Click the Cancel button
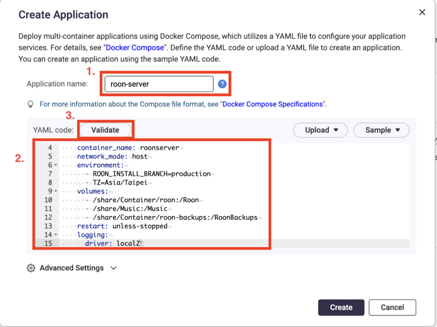437x327 pixels. 392,308
